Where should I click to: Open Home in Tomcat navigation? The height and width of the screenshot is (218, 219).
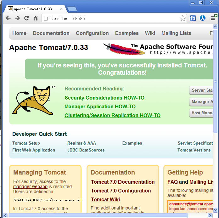(x=19, y=33)
